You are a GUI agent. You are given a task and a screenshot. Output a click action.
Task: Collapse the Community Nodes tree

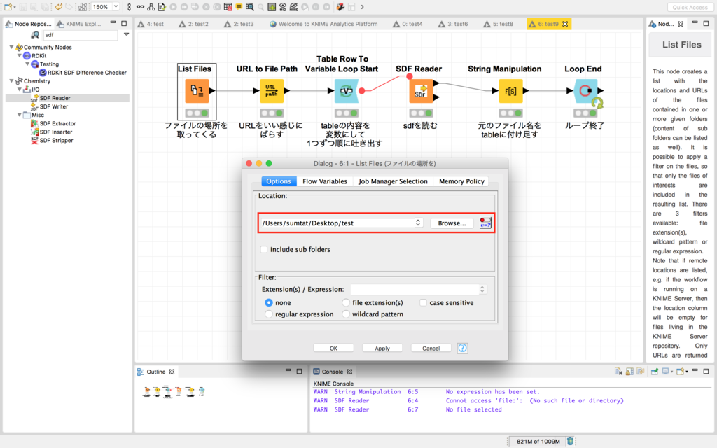click(11, 47)
